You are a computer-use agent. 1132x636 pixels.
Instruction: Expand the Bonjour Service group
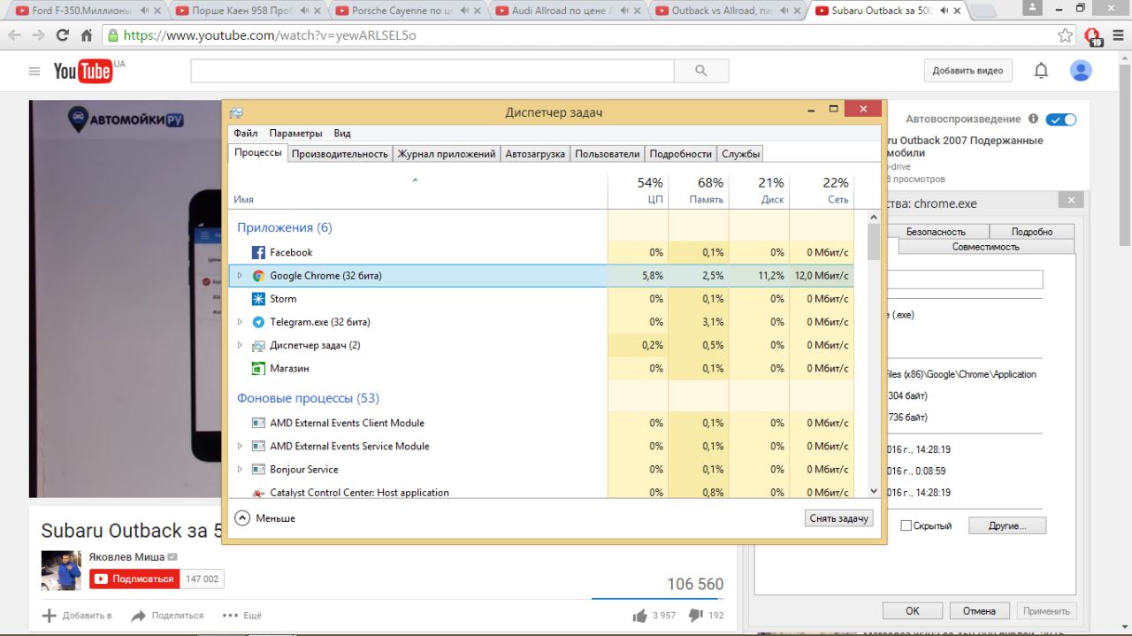[239, 469]
